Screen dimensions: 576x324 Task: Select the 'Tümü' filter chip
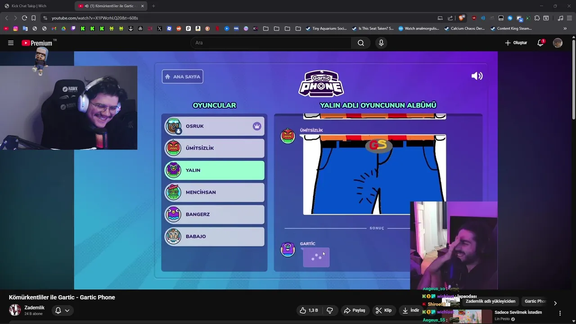click(x=451, y=301)
